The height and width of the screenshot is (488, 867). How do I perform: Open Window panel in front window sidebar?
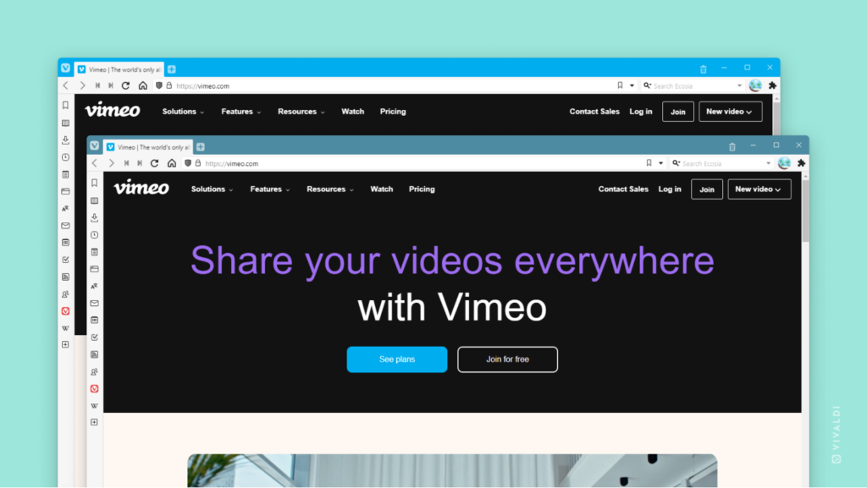pos(95,269)
